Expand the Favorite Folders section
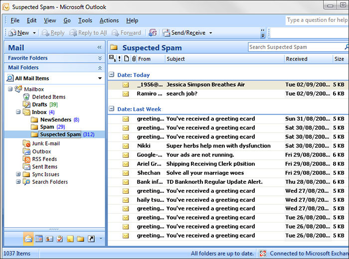Image resolution: width=349 pixels, height=259 pixels. [100, 58]
